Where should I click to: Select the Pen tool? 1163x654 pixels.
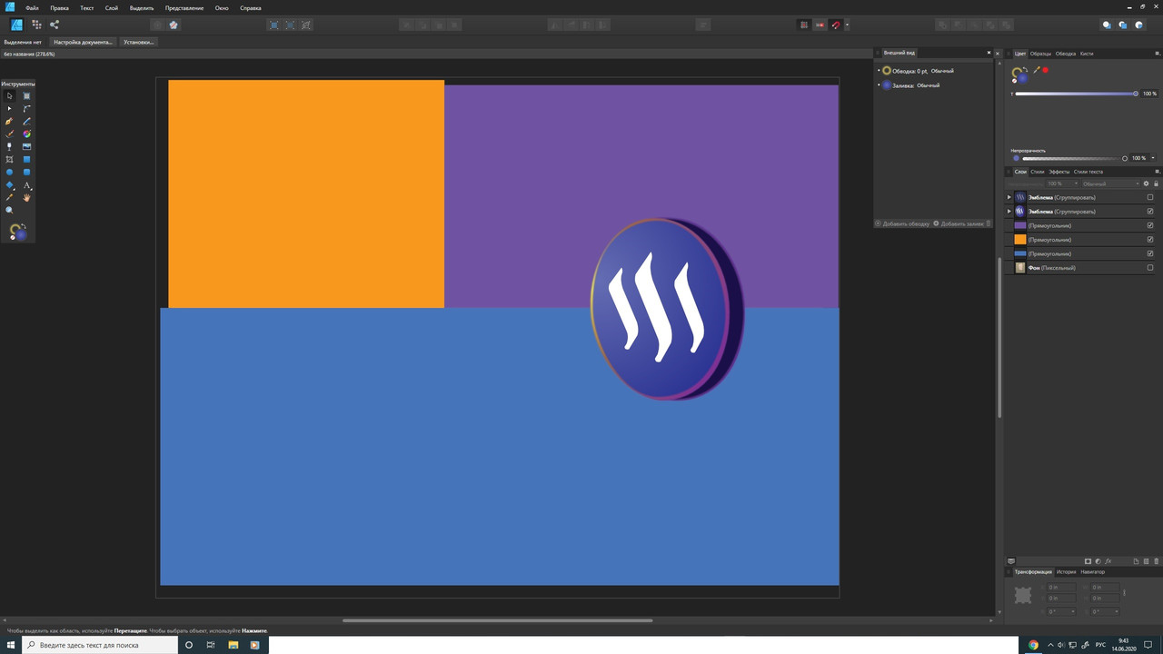pyautogui.click(x=9, y=121)
